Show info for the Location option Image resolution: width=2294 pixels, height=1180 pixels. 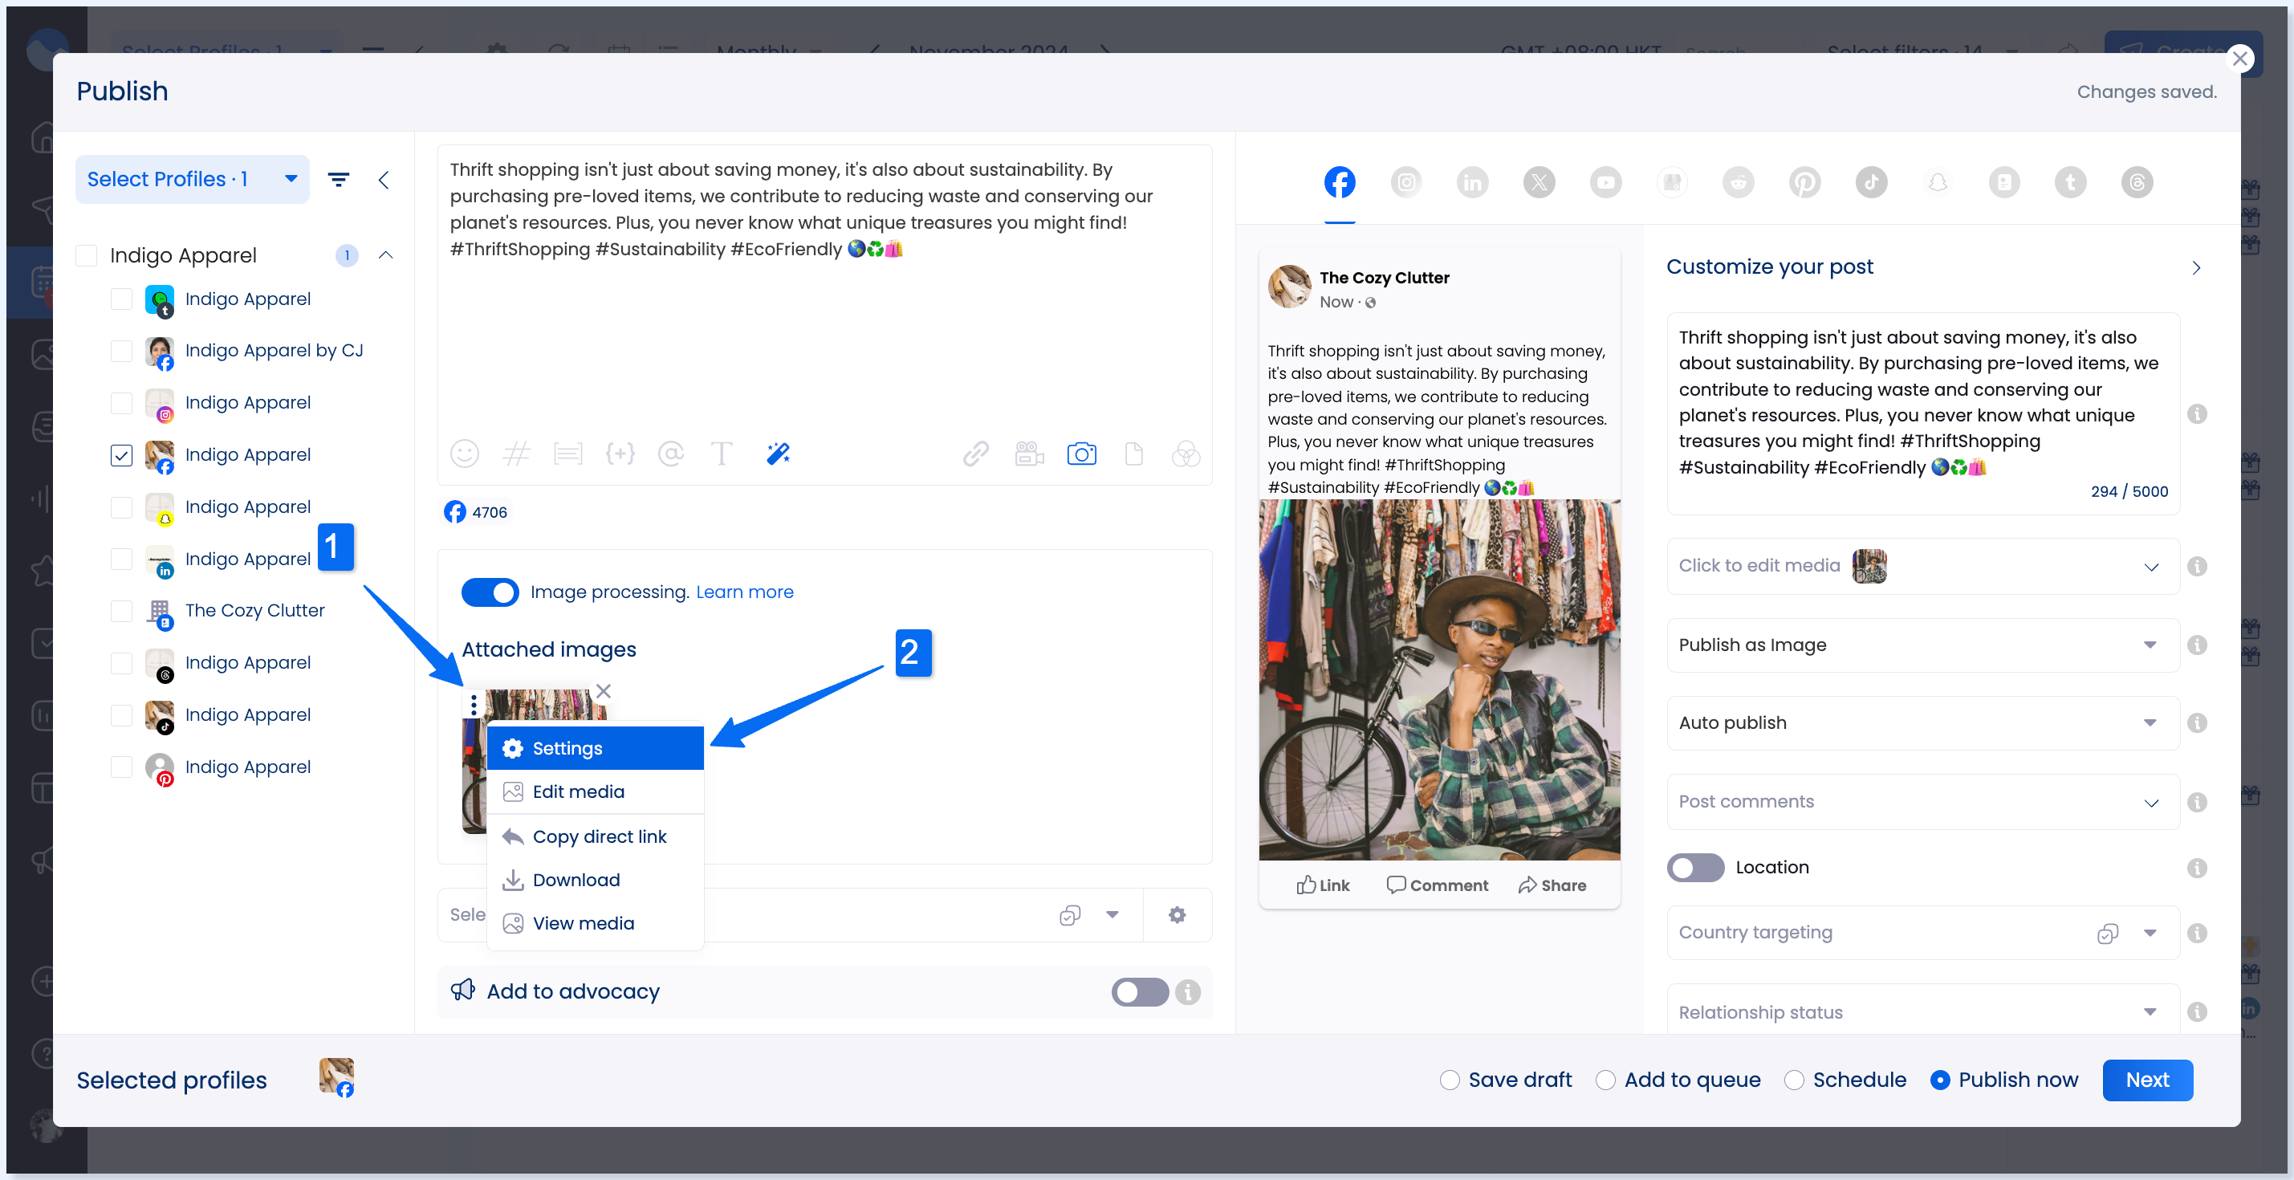2197,868
